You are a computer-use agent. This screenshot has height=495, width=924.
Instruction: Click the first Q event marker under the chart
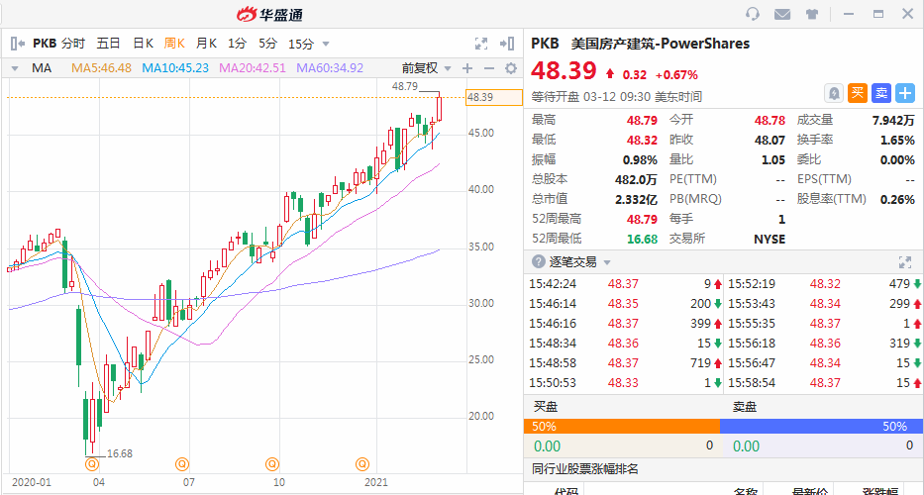[x=92, y=464]
